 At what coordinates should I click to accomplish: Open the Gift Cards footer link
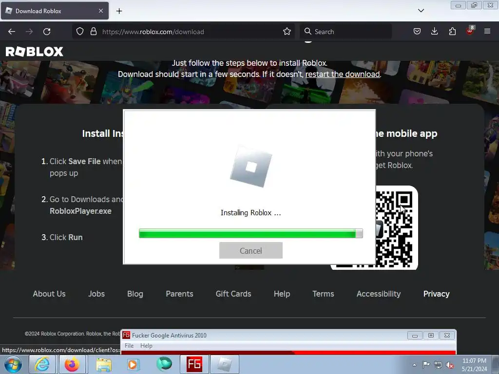click(x=233, y=294)
